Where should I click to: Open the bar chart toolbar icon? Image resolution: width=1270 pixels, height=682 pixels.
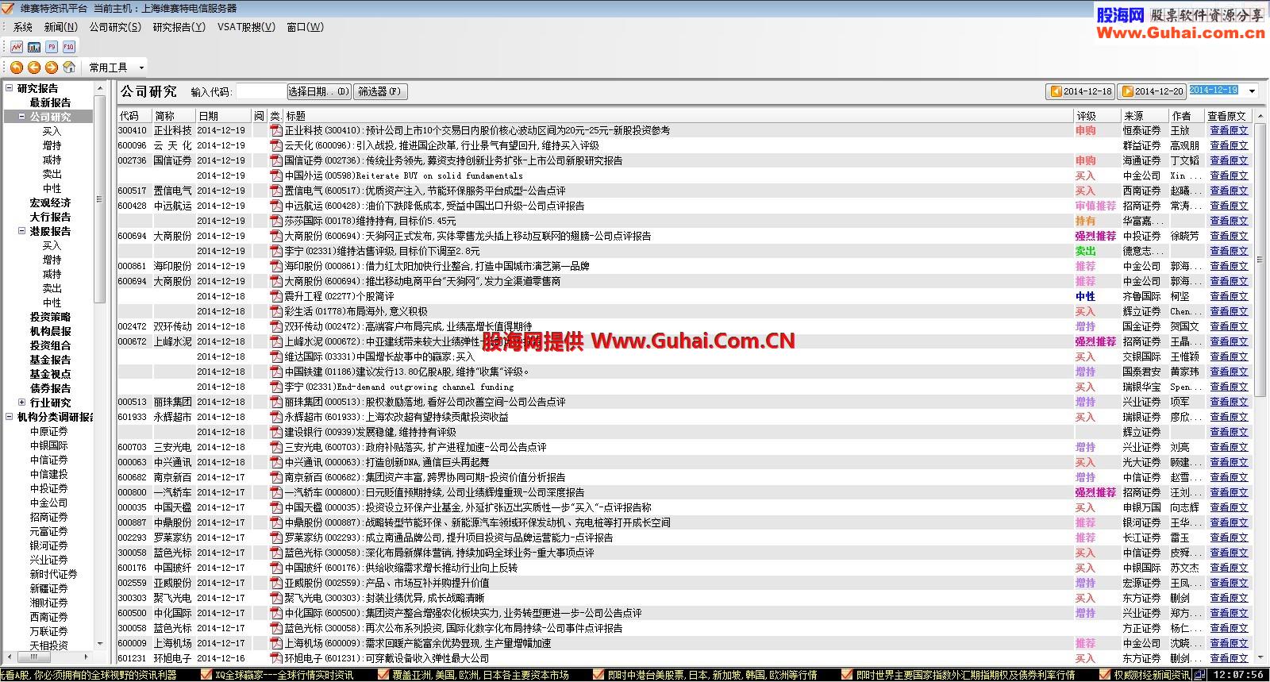pyautogui.click(x=34, y=47)
